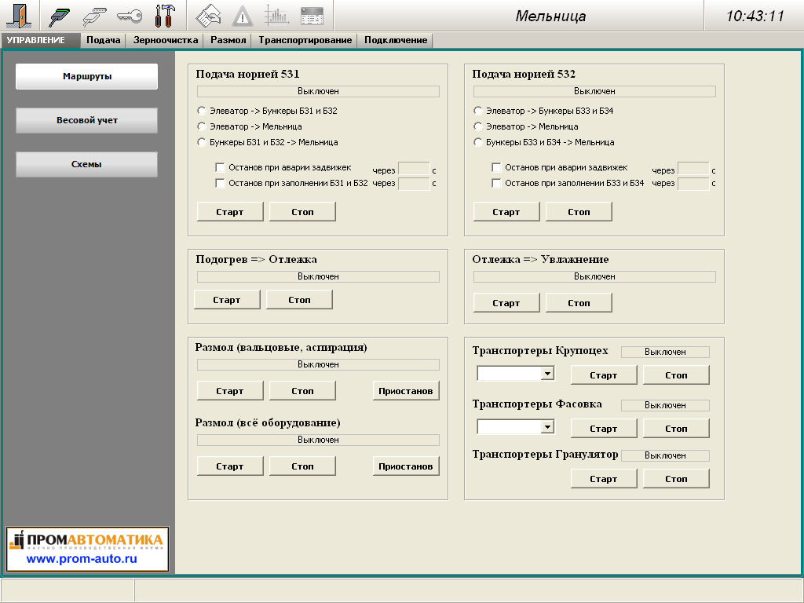Open the screwdriver and hammer tools icon
Screen dimensions: 804x603
point(166,16)
